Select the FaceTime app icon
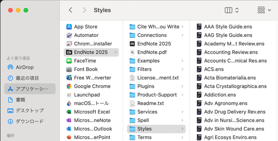 pyautogui.click(x=69, y=61)
